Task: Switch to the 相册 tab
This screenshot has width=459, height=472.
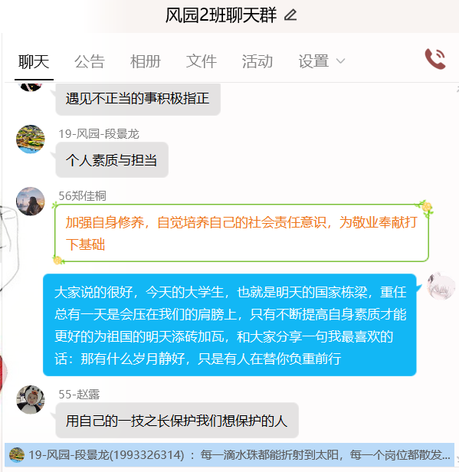Action: (146, 61)
